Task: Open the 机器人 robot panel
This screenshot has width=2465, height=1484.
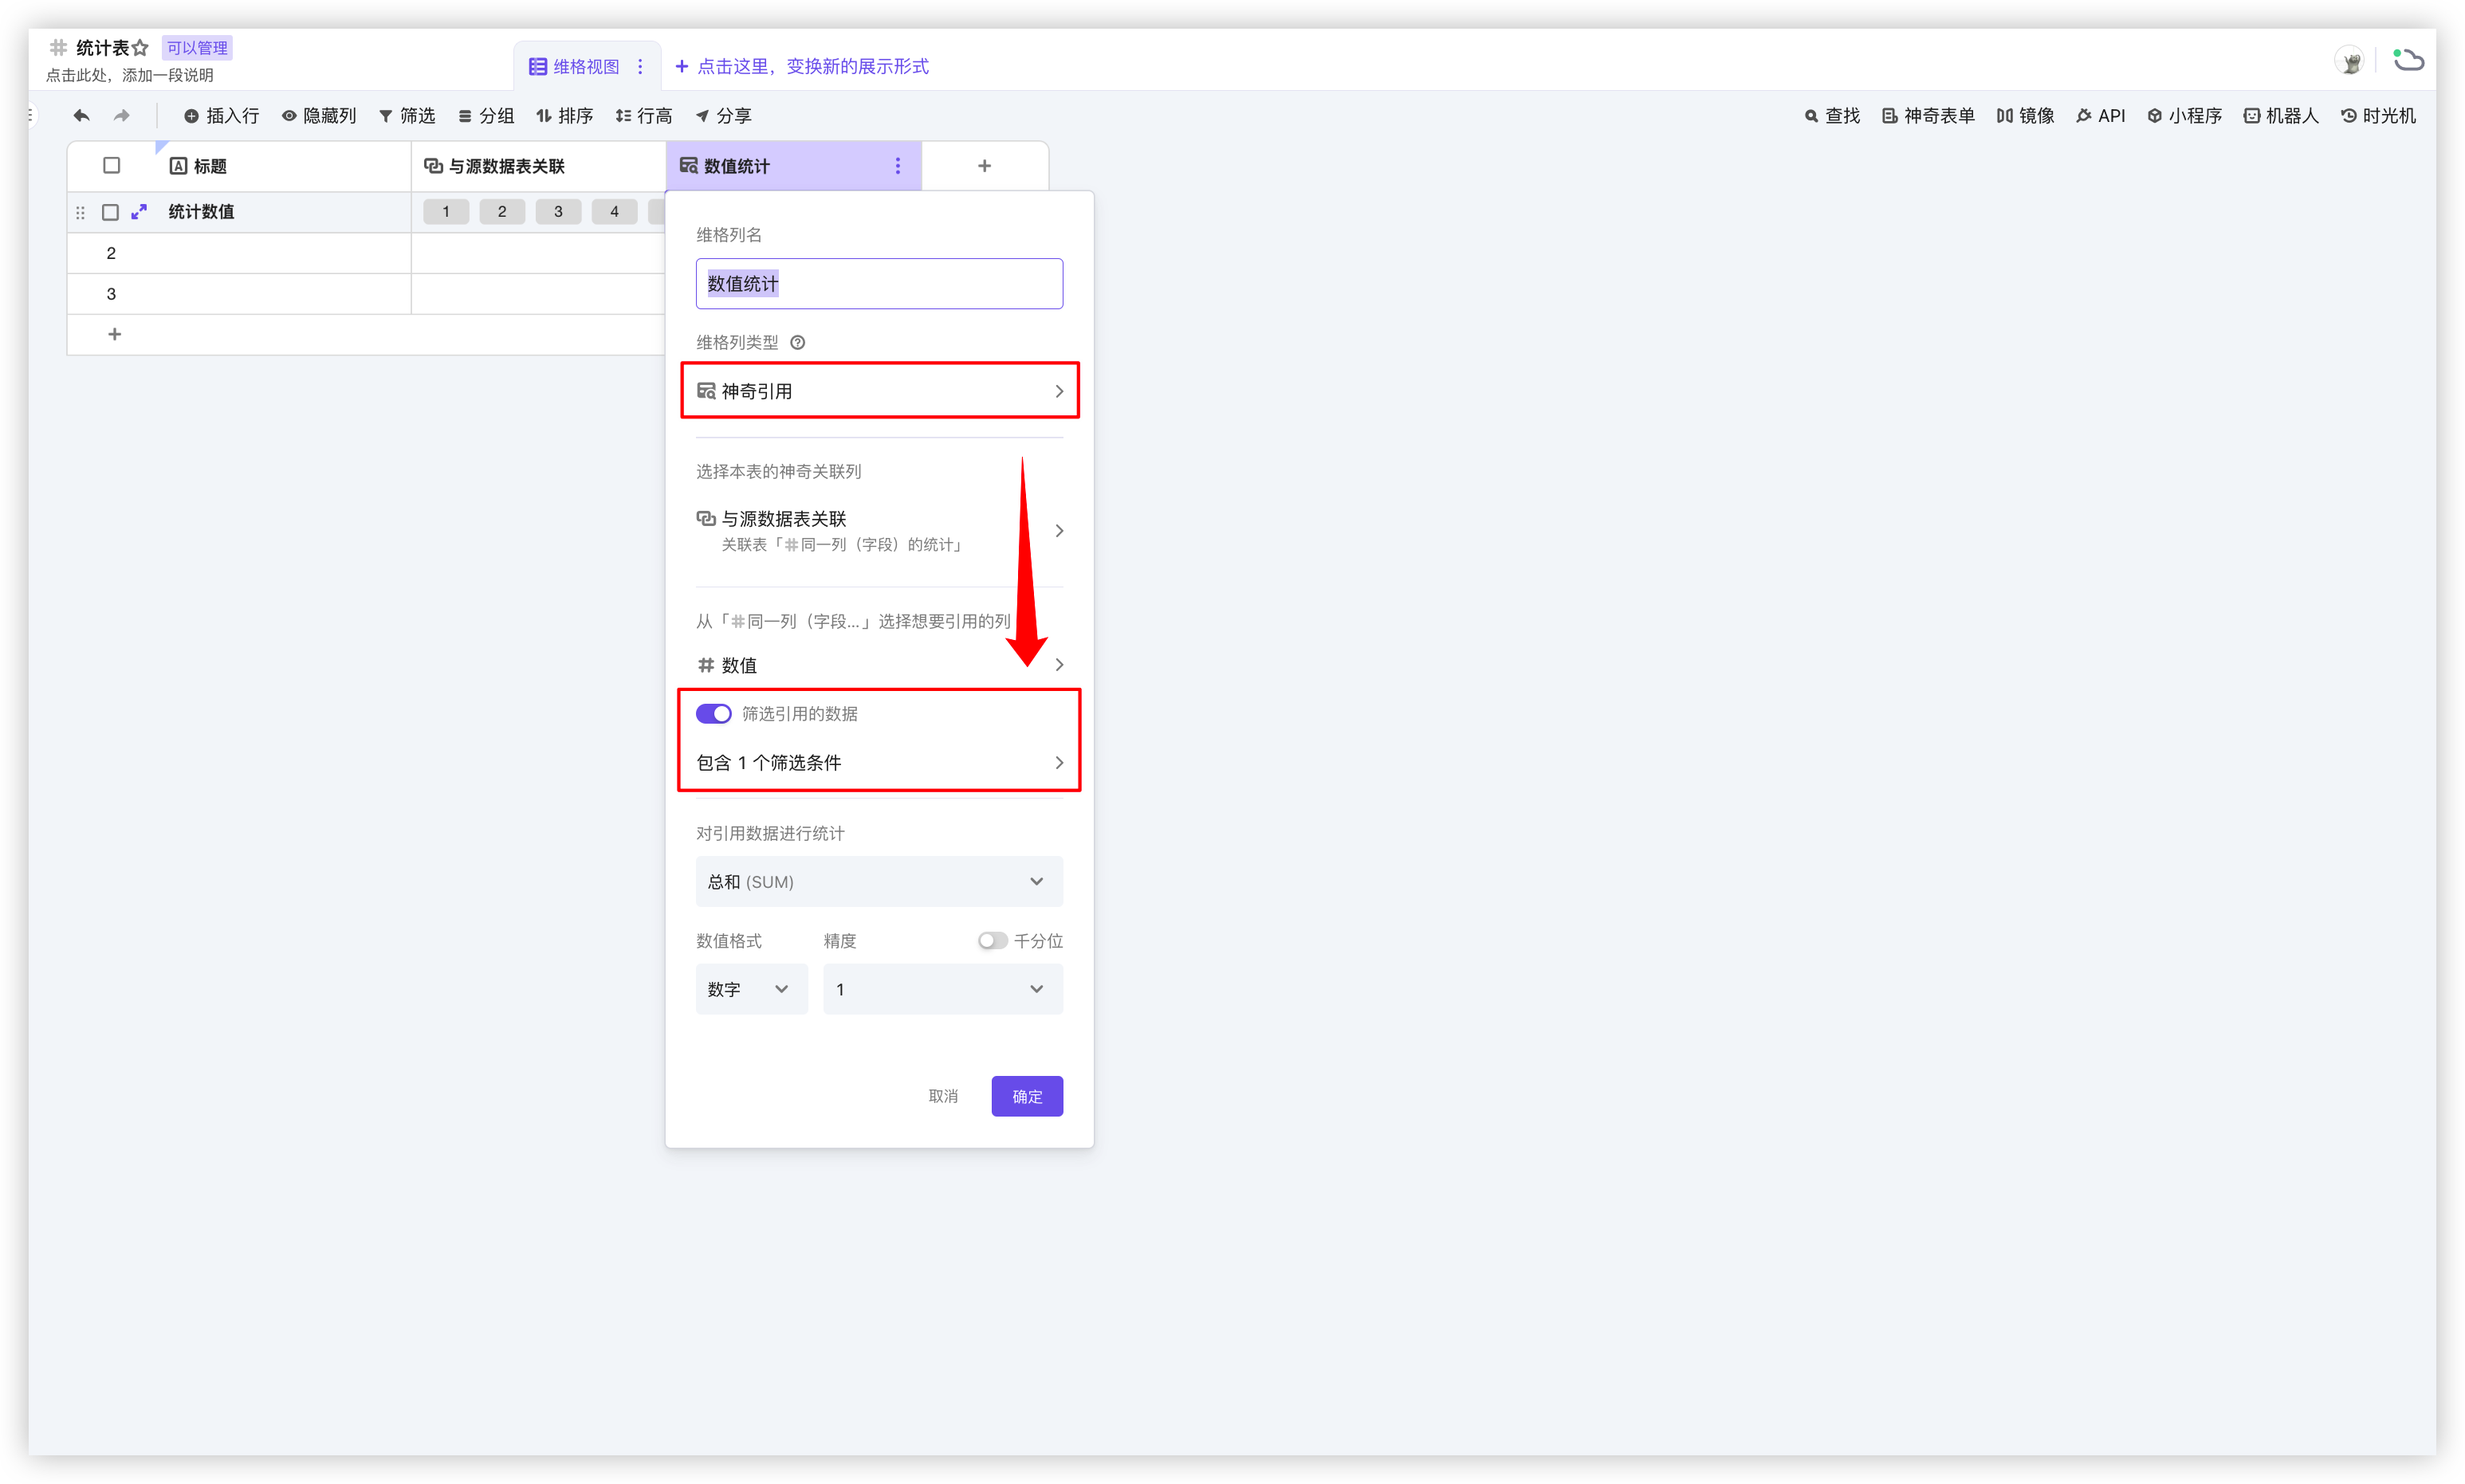Action: tap(2280, 116)
